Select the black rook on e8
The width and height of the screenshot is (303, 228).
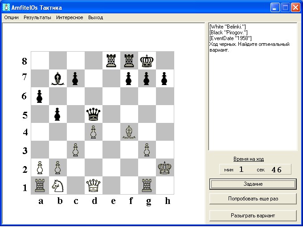coord(111,61)
